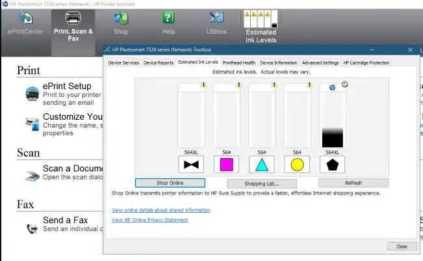Click the warning icon on the cyan cartridge
The width and height of the screenshot is (423, 261).
(x=274, y=85)
